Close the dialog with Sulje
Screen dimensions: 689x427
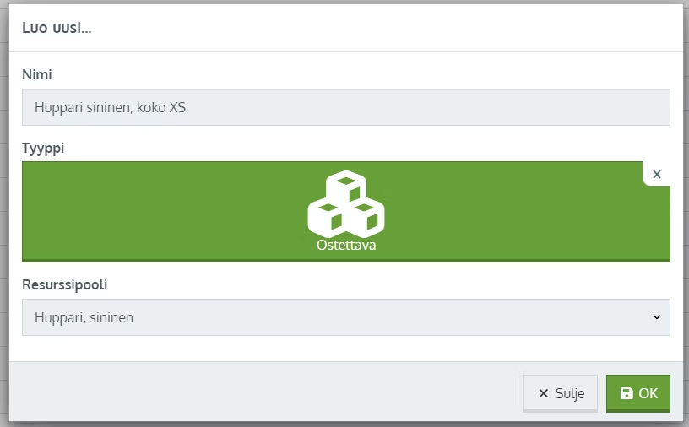(561, 393)
